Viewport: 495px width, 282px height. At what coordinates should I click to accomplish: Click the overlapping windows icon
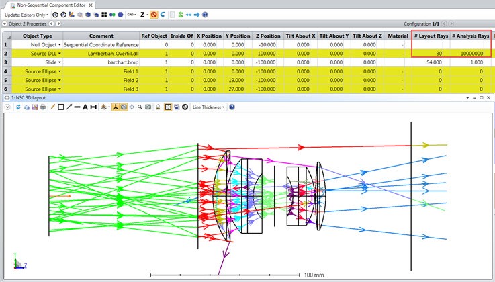click(x=177, y=107)
